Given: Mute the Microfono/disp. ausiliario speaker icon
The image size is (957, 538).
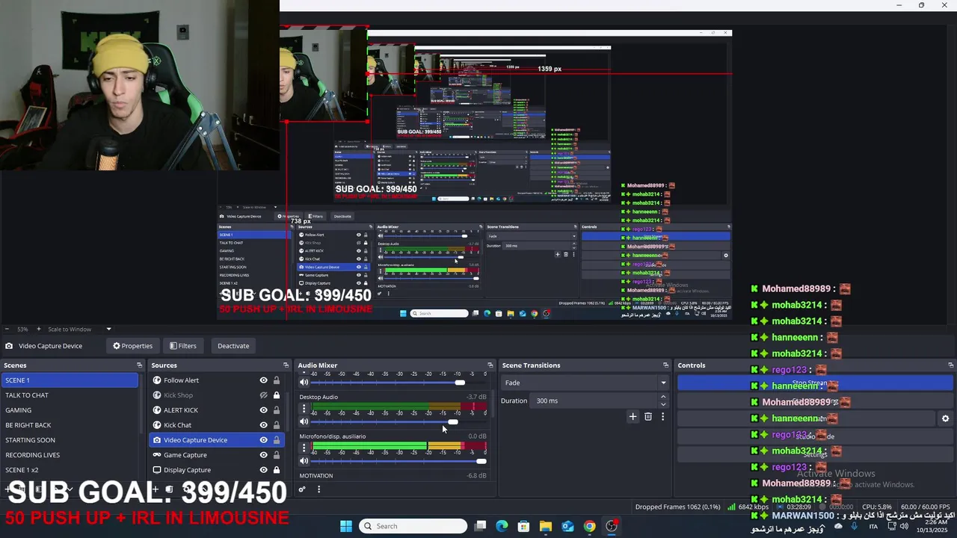Looking at the screenshot, I should click(x=304, y=461).
